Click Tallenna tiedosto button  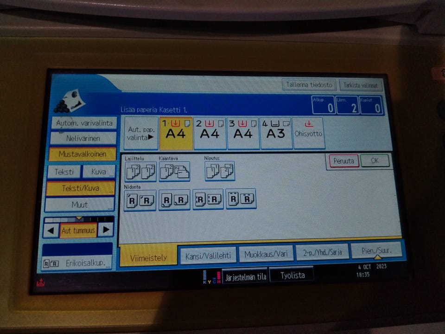[309, 84]
